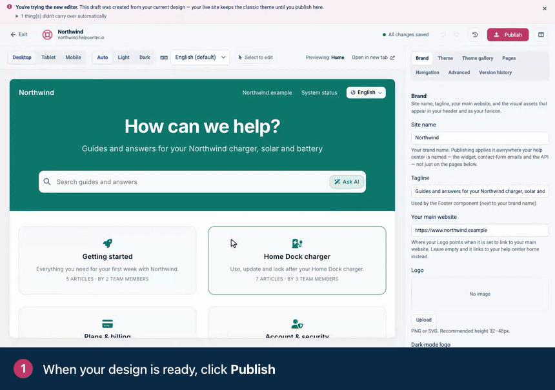Viewport: 555px width, 390px height.
Task: Click the 'Previewing: Home' label
Action: coord(325,57)
